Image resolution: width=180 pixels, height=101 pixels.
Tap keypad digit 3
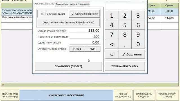[138, 16]
